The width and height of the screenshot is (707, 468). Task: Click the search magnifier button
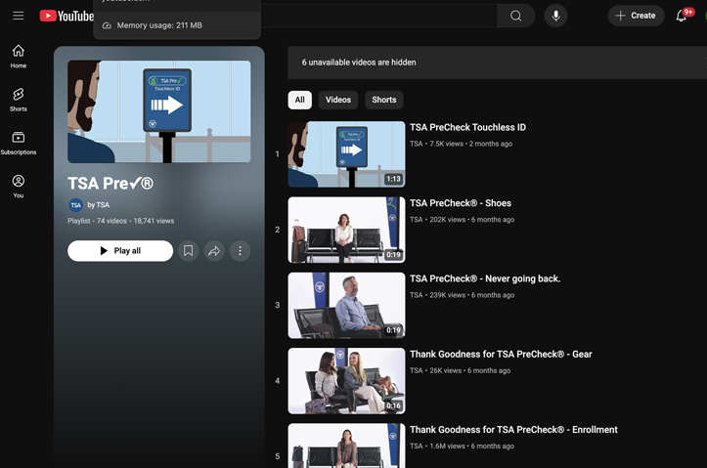click(x=515, y=16)
